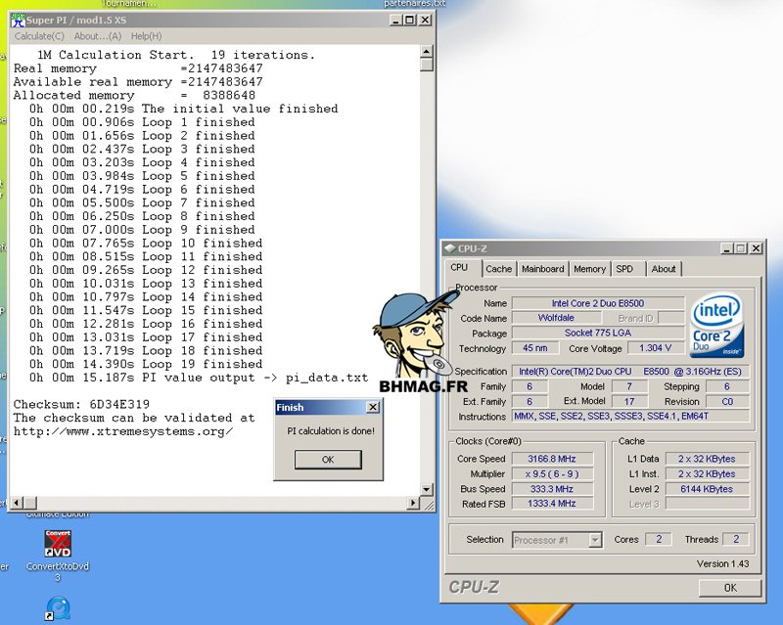The width and height of the screenshot is (783, 625).
Task: Minimize the CPU-Z window
Action: (x=727, y=248)
